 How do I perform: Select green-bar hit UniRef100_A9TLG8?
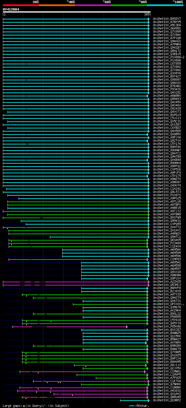point(167,202)
